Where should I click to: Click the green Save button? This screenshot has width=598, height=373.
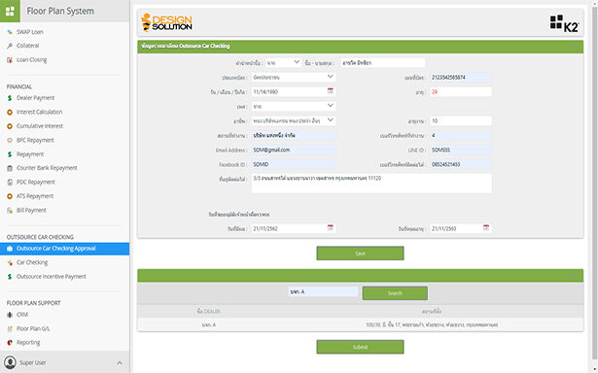tap(360, 254)
